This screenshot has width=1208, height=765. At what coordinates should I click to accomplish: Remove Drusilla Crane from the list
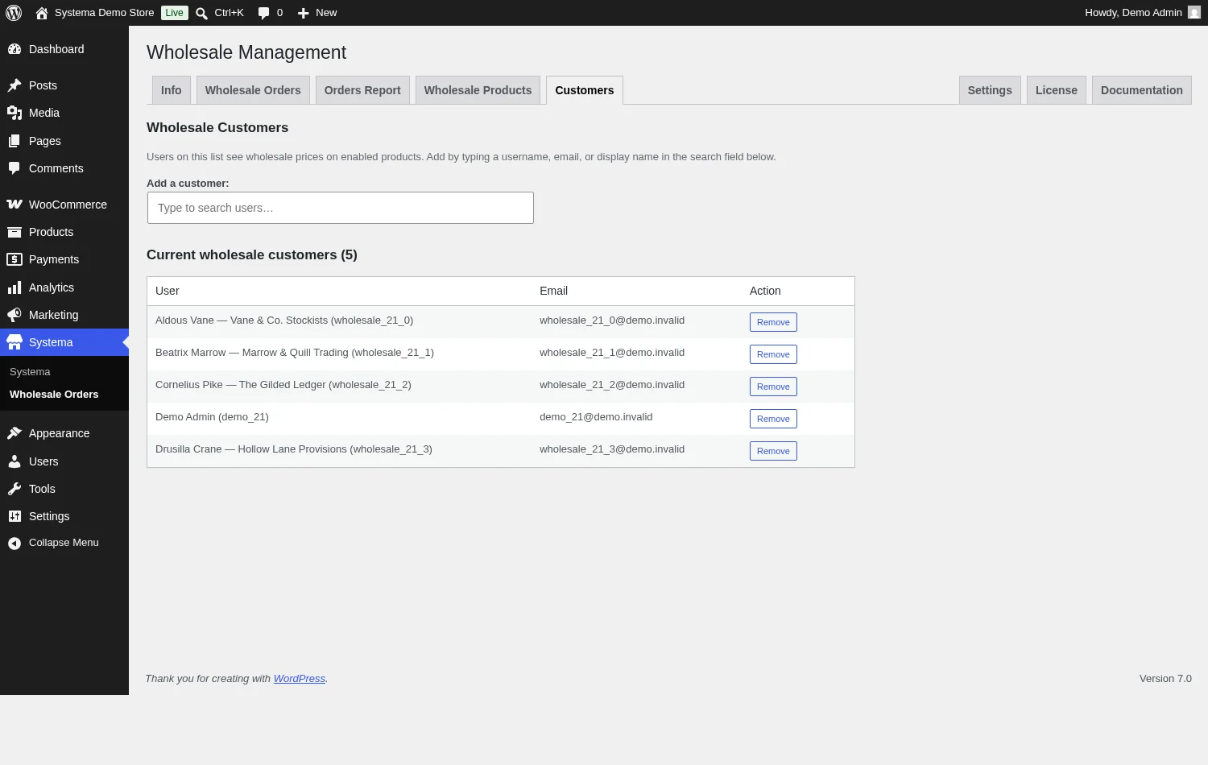point(773,451)
